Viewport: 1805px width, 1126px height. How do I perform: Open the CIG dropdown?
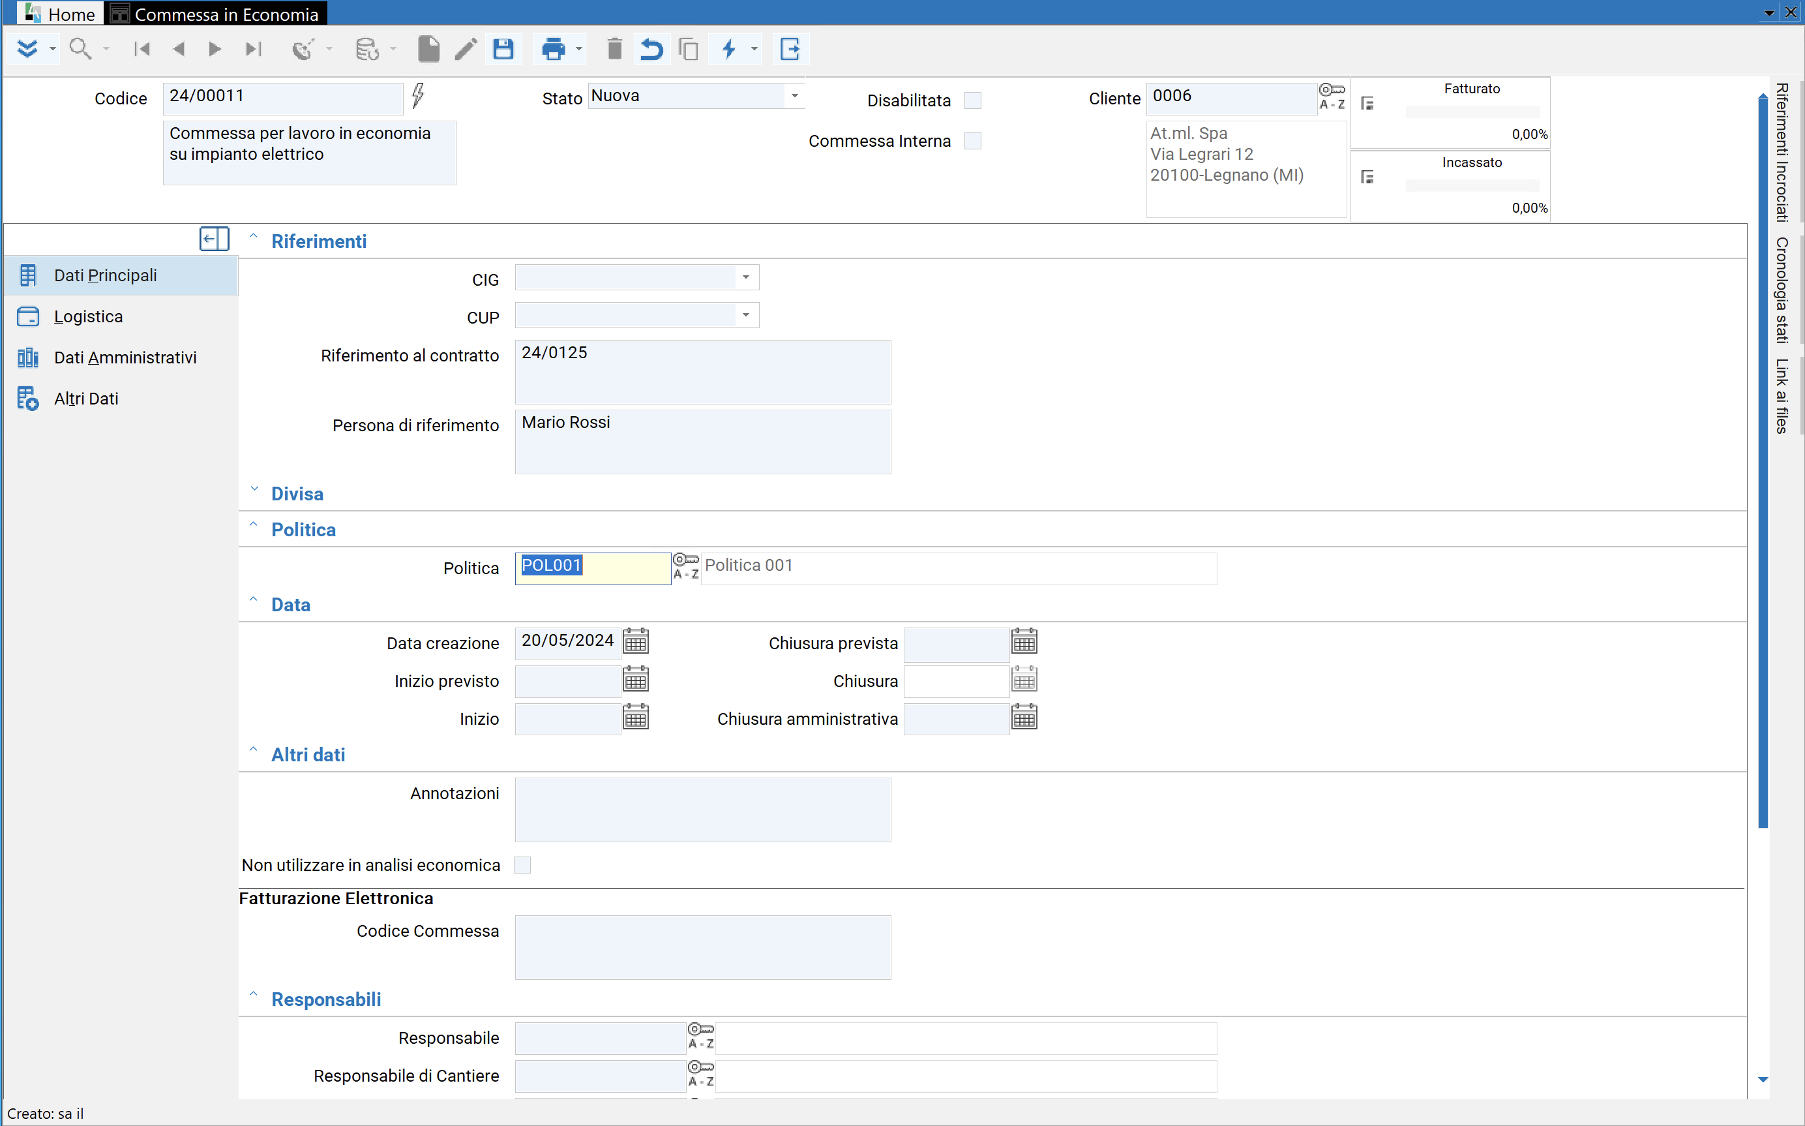(746, 277)
